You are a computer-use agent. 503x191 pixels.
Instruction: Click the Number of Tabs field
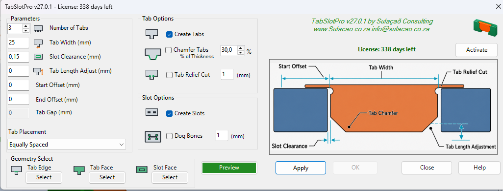(x=15, y=28)
